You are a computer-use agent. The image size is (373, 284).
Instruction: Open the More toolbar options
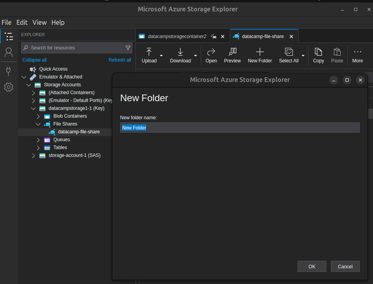357,55
